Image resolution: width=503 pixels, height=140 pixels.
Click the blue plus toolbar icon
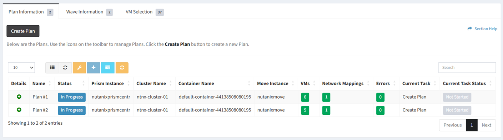94,68
